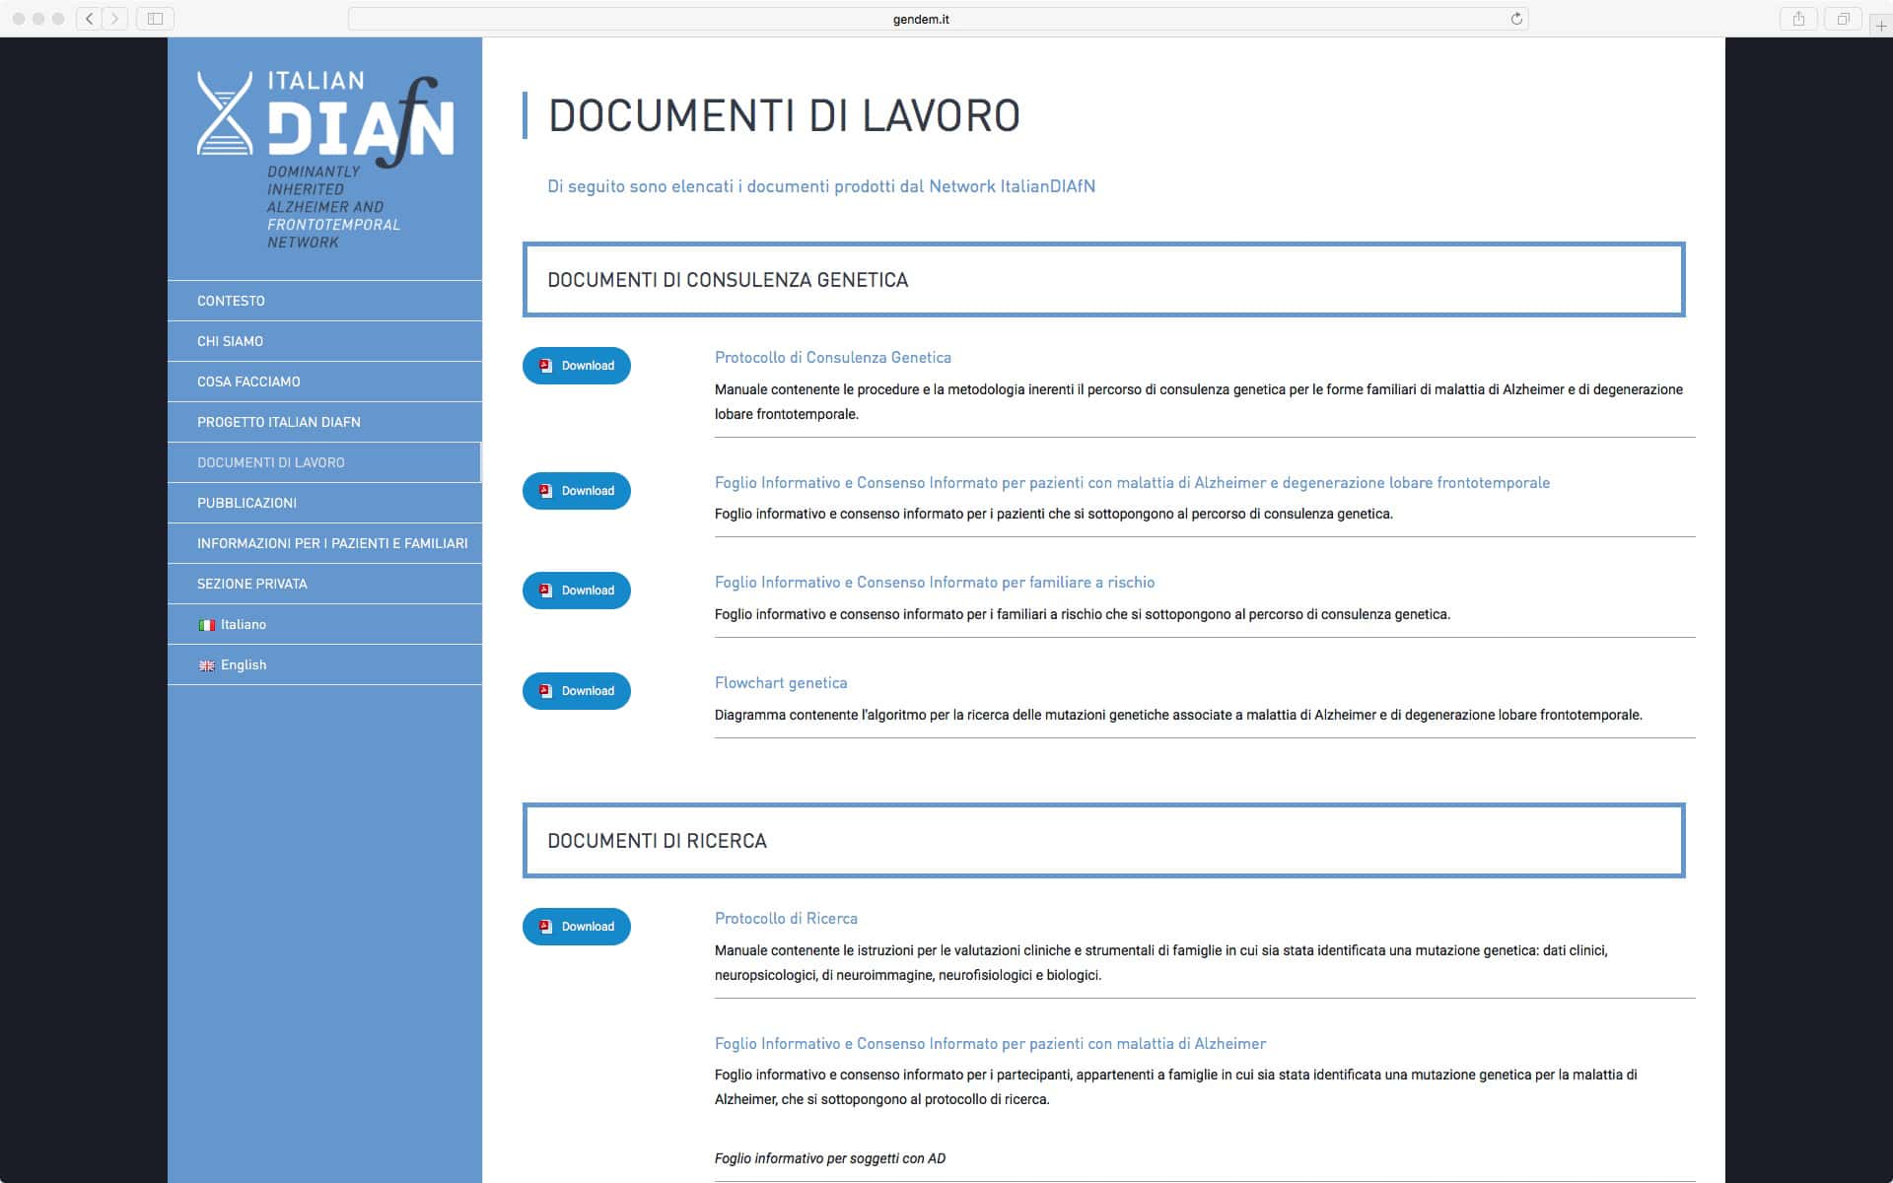
Task: Open a new tab with plus button
Action: 1881,26
